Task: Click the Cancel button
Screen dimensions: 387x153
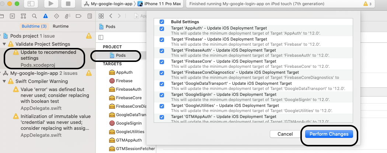Action: point(285,134)
